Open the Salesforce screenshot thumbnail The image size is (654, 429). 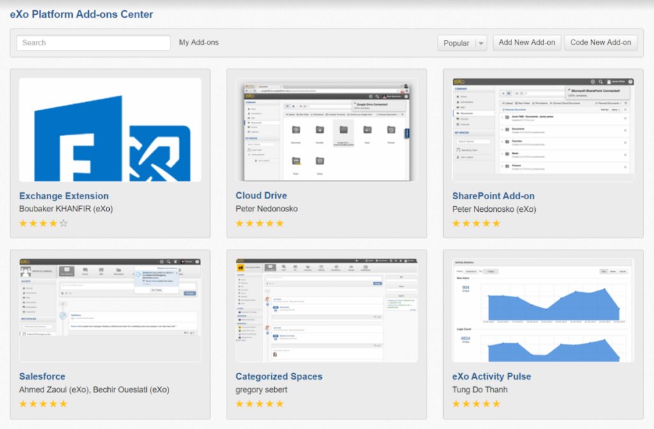click(110, 310)
